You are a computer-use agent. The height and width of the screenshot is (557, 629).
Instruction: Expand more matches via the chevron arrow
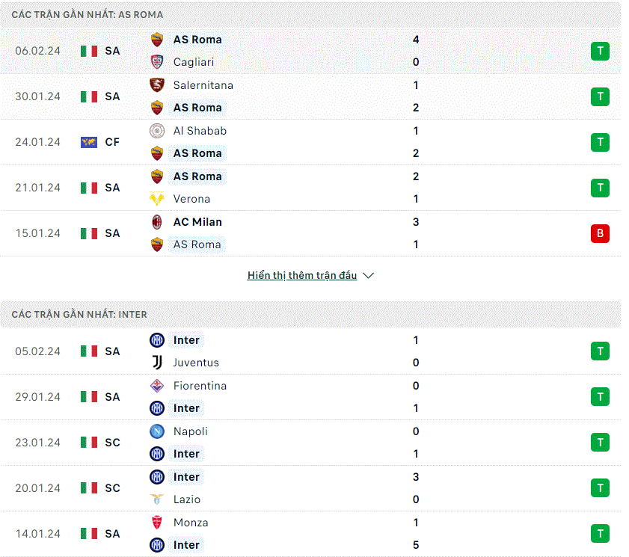368,275
